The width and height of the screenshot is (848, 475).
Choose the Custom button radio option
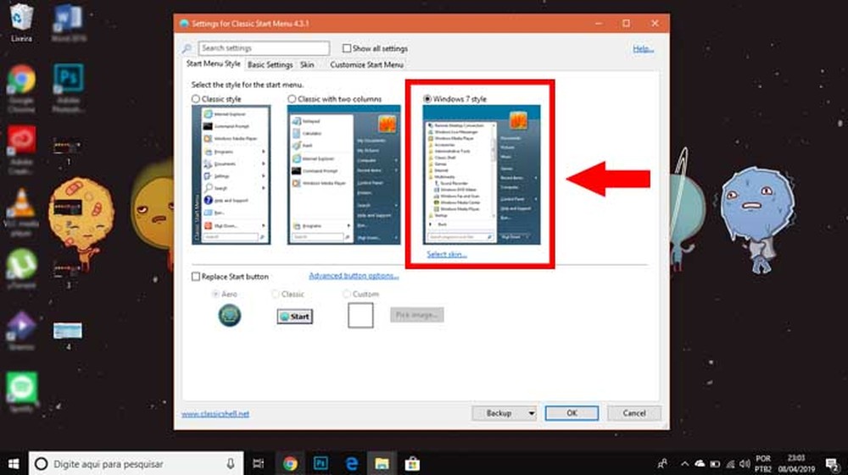(x=346, y=294)
